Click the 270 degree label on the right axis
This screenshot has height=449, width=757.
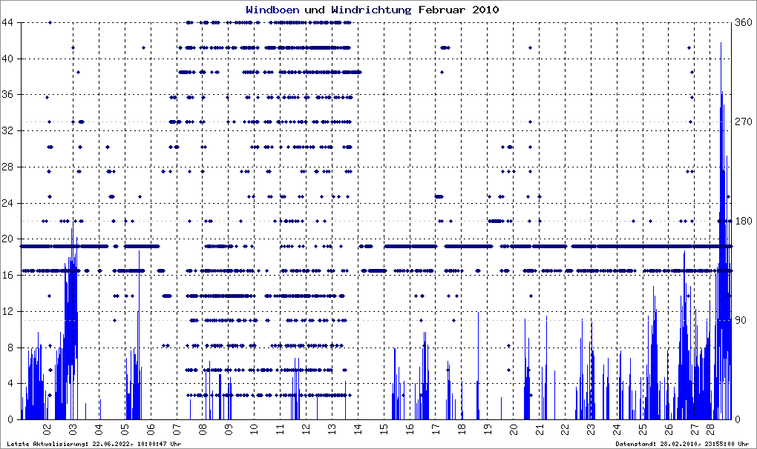[x=744, y=122]
